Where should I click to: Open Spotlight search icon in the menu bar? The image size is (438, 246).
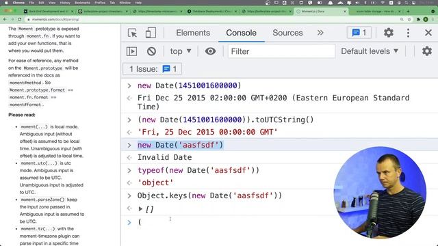[407, 3]
